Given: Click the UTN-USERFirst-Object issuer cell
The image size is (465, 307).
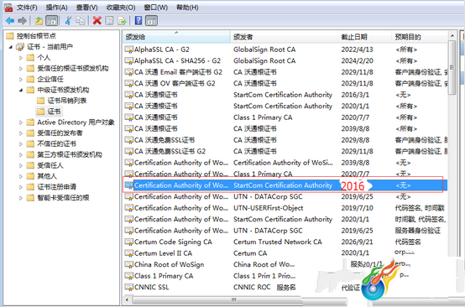Looking at the screenshot, I should (268, 208).
